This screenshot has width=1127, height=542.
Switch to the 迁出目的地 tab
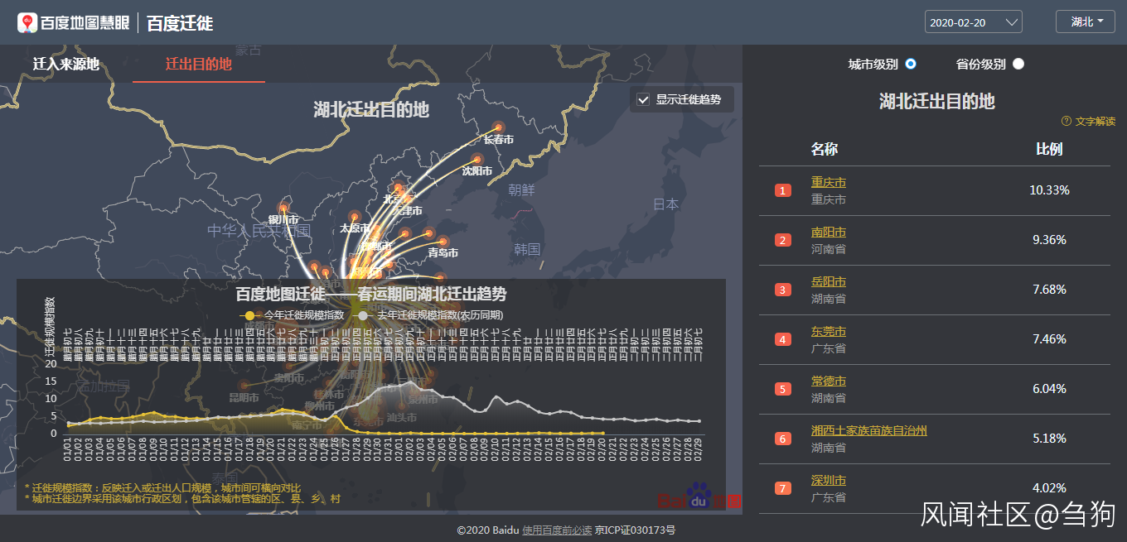pos(199,64)
